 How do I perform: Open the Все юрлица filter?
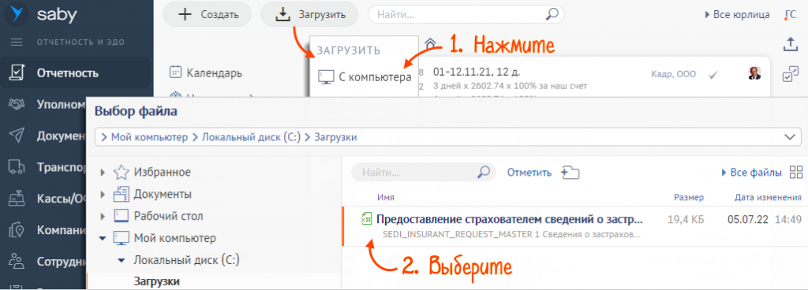click(737, 14)
